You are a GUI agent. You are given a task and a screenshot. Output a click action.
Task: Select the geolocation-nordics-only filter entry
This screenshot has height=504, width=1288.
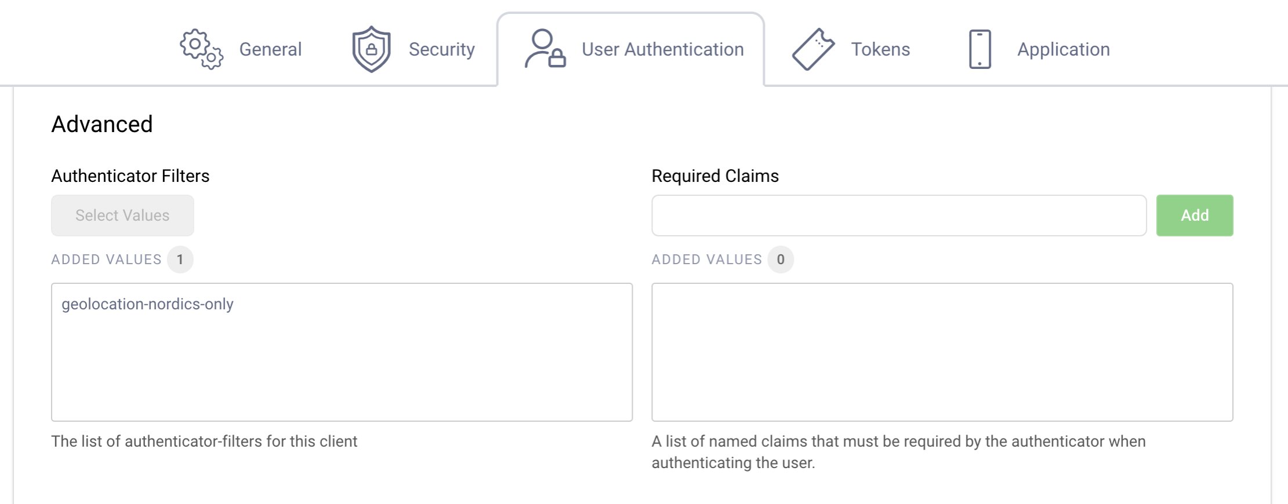coord(147,304)
